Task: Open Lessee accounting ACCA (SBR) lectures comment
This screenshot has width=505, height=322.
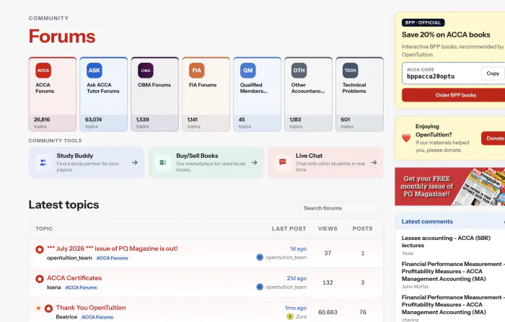Action: 446,241
